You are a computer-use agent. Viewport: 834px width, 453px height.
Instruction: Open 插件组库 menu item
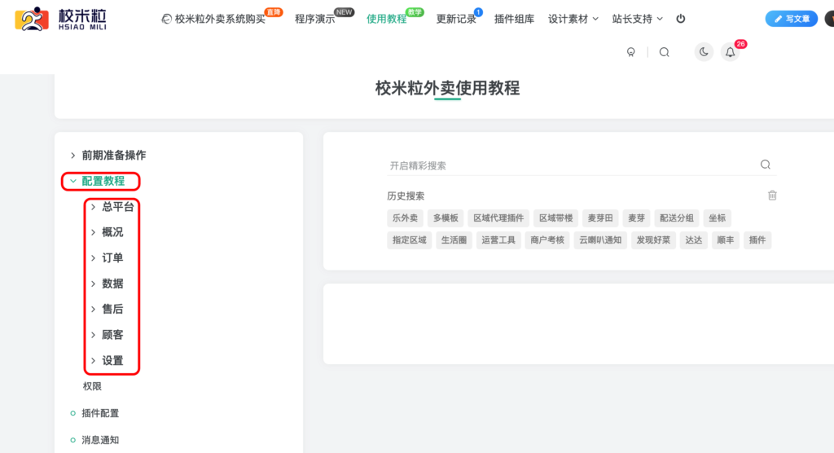515,19
